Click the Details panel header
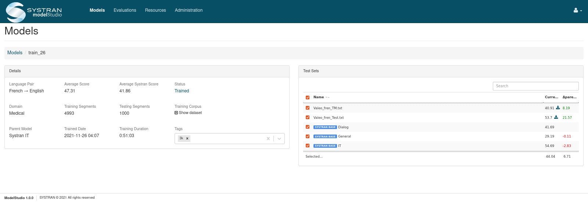 tap(147, 71)
